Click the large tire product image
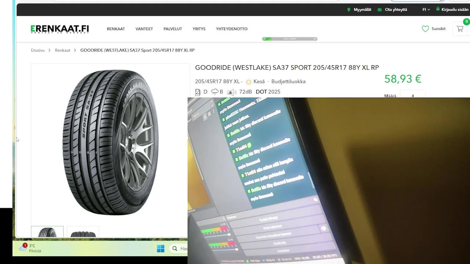Image resolution: width=470 pixels, height=264 pixels. (x=110, y=142)
